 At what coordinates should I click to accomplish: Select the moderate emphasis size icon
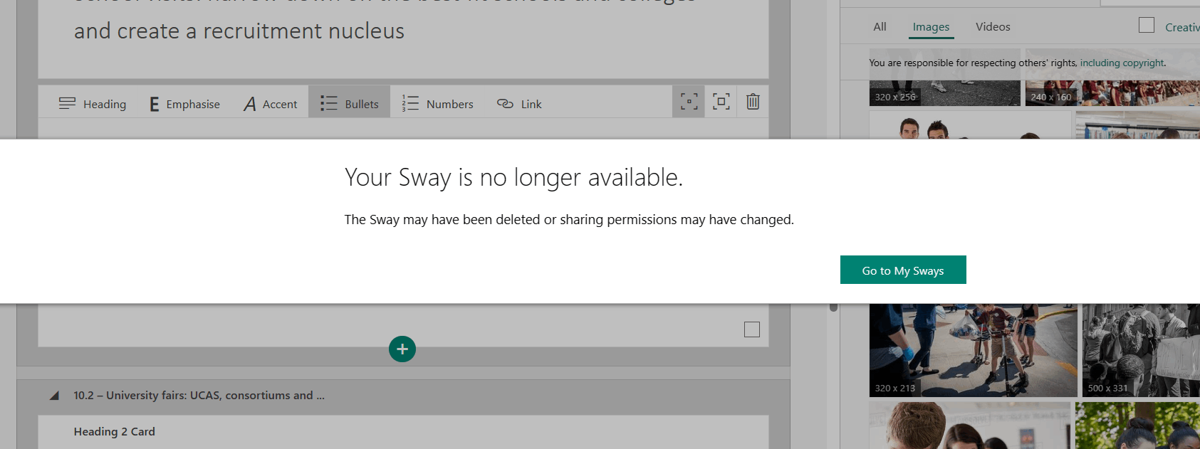click(x=721, y=102)
